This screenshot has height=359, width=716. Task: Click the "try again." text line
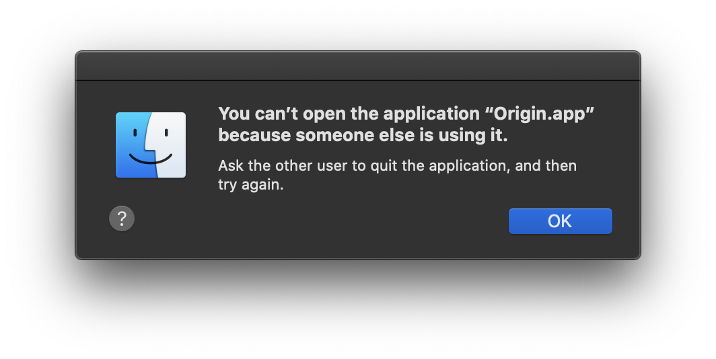pos(251,185)
